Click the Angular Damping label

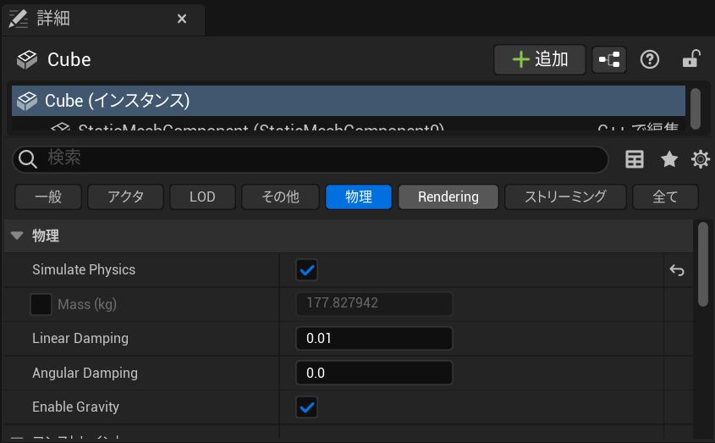(x=85, y=374)
